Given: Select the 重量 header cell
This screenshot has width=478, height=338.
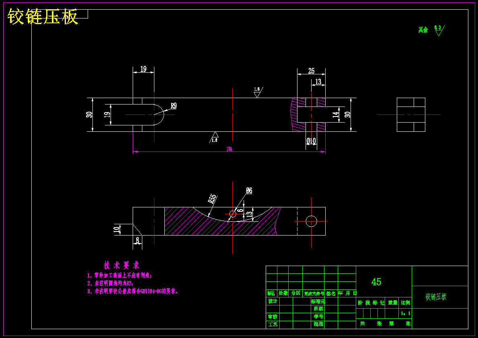Looking at the screenshot, I should pos(393,303).
